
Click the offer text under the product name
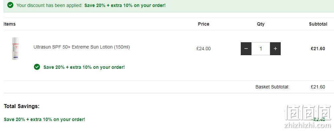(x=84, y=67)
